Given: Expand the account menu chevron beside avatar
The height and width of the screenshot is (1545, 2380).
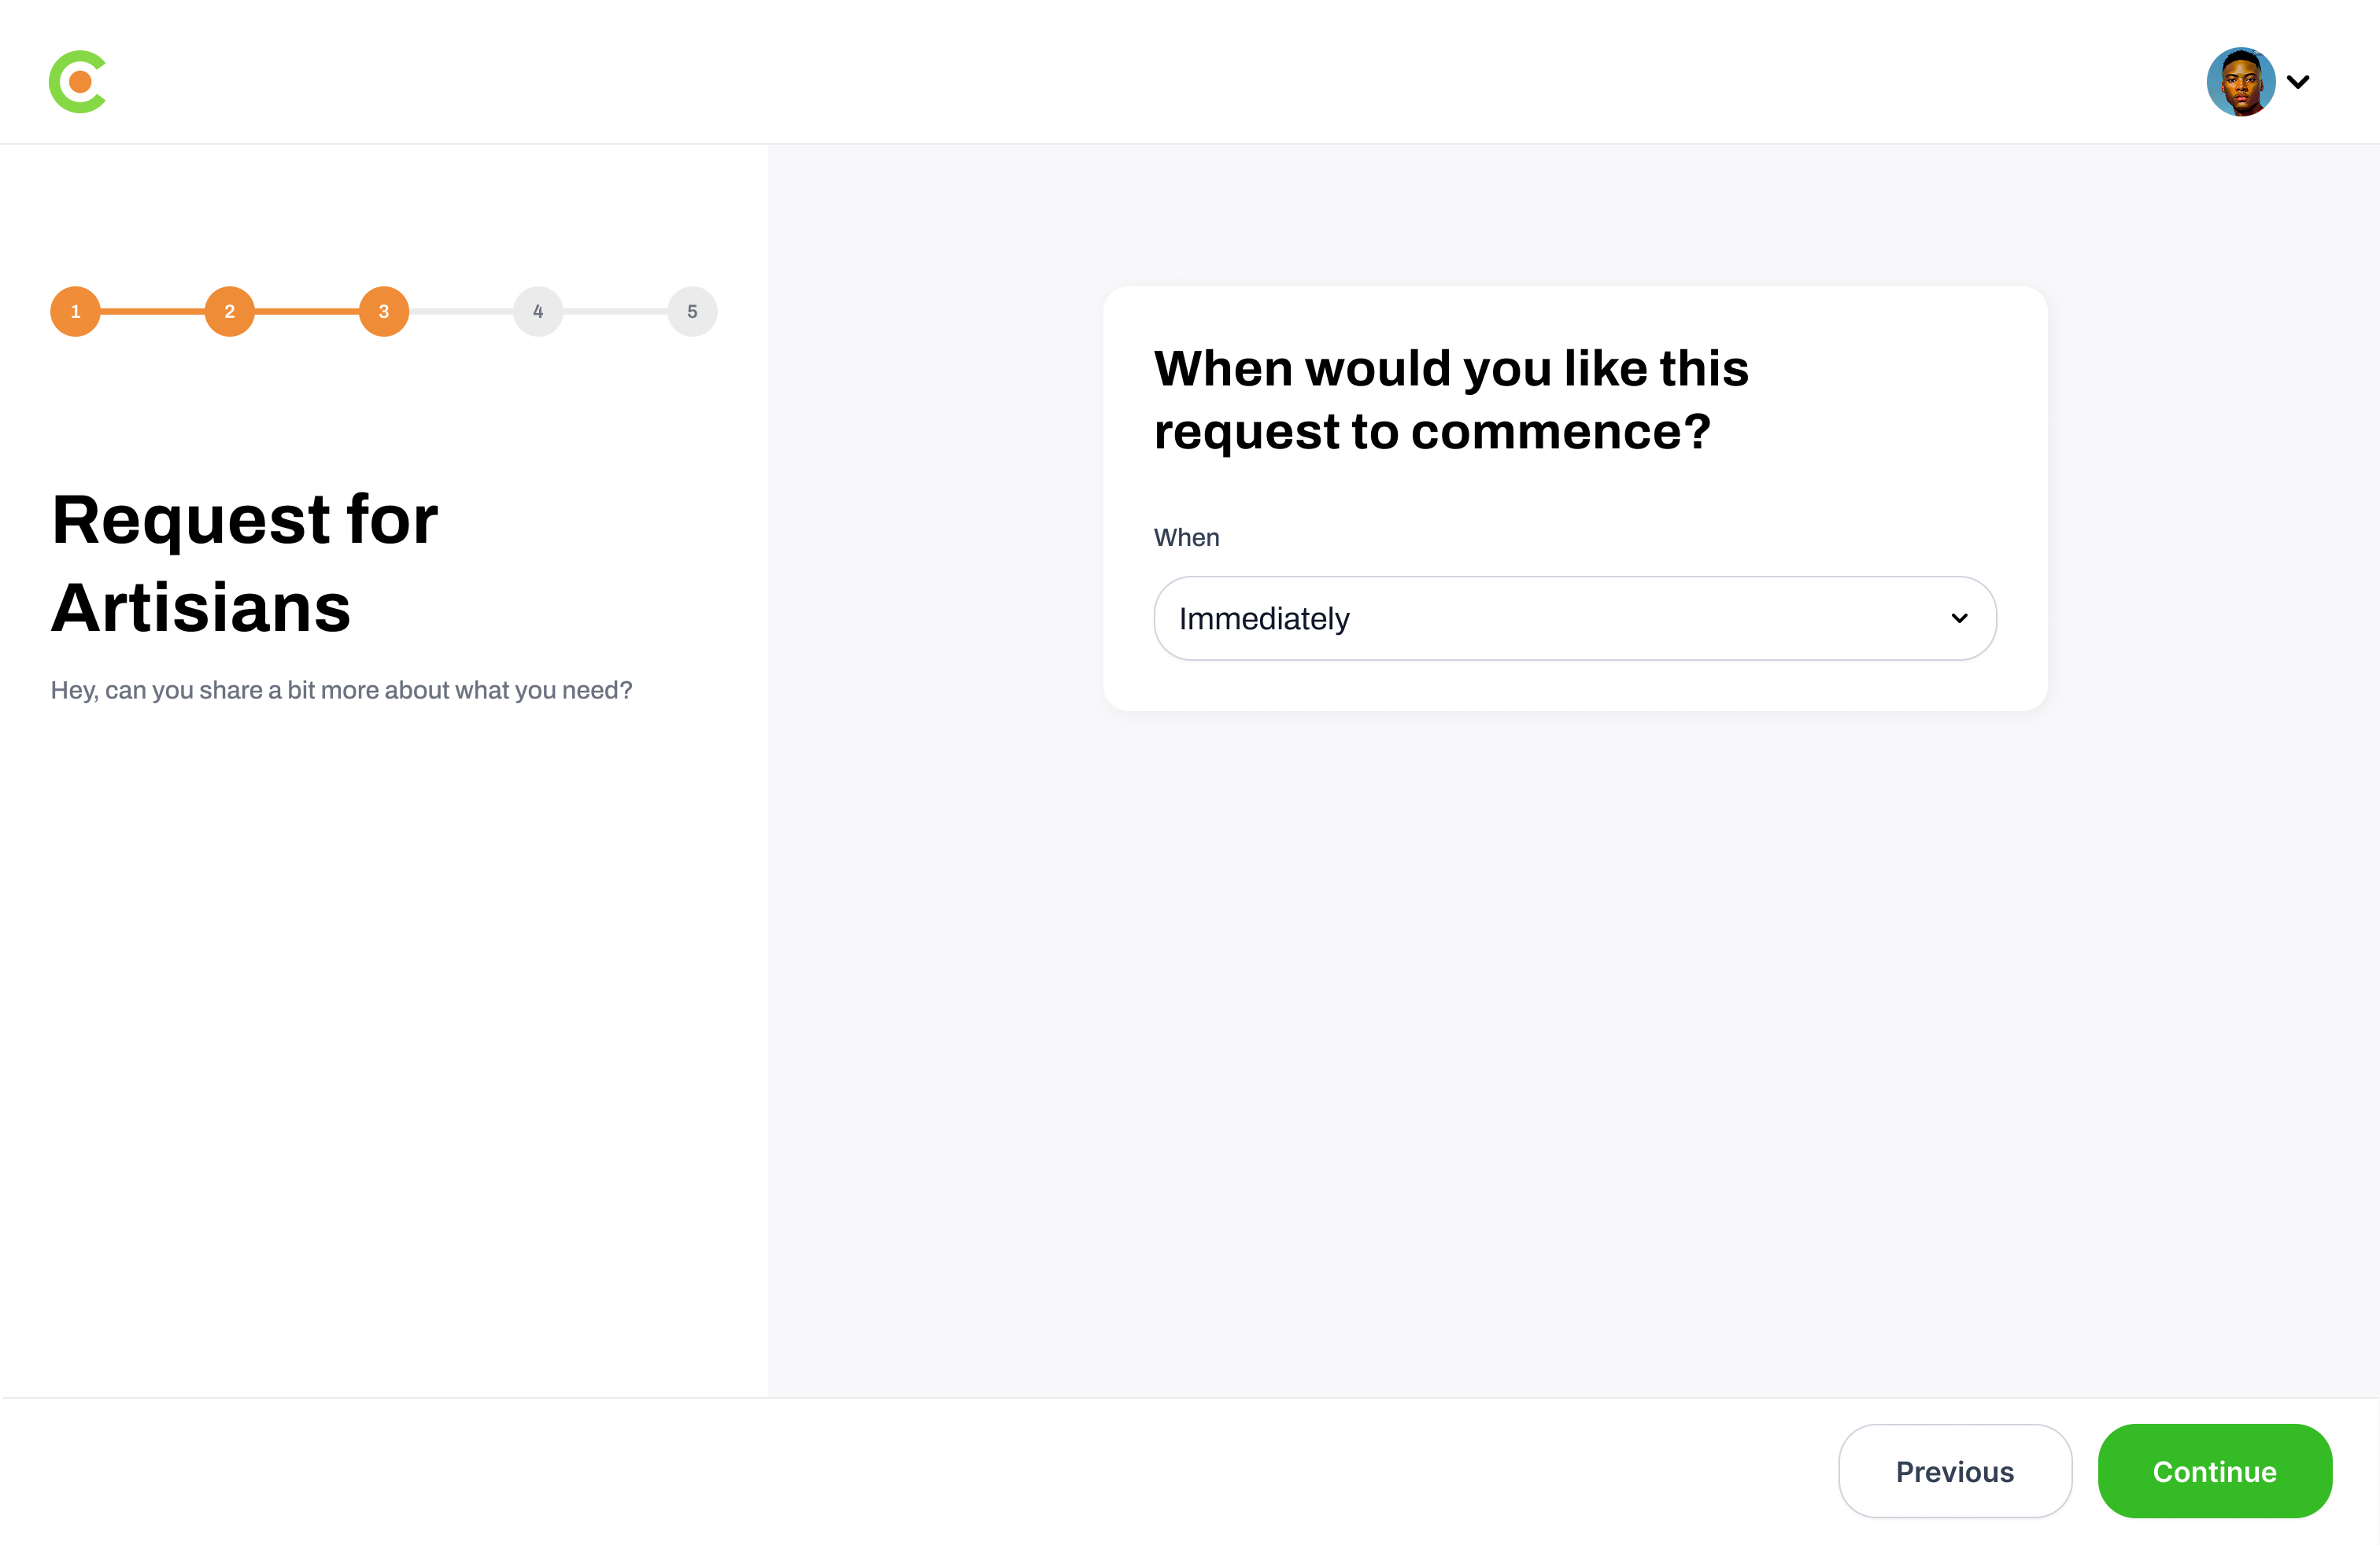Looking at the screenshot, I should tap(2299, 82).
